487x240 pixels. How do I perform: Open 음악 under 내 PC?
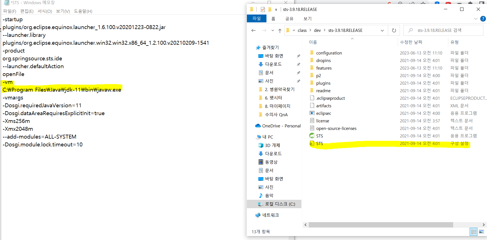pos(269,196)
